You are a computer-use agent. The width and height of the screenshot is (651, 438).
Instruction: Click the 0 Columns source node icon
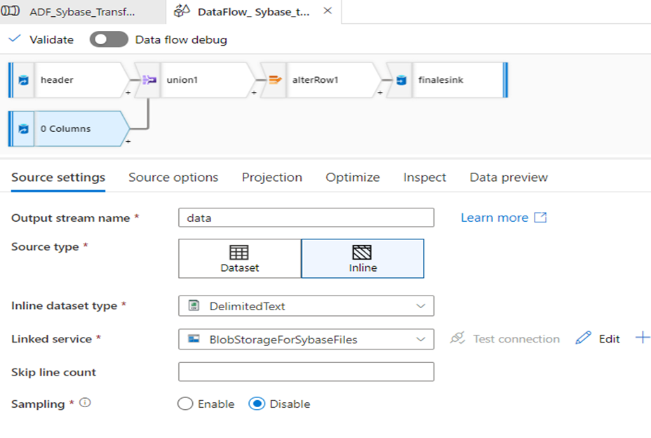23,129
